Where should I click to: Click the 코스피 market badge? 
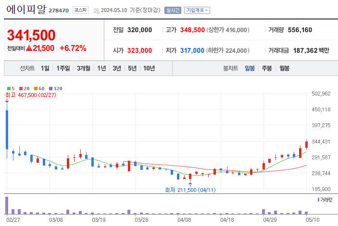80,10
